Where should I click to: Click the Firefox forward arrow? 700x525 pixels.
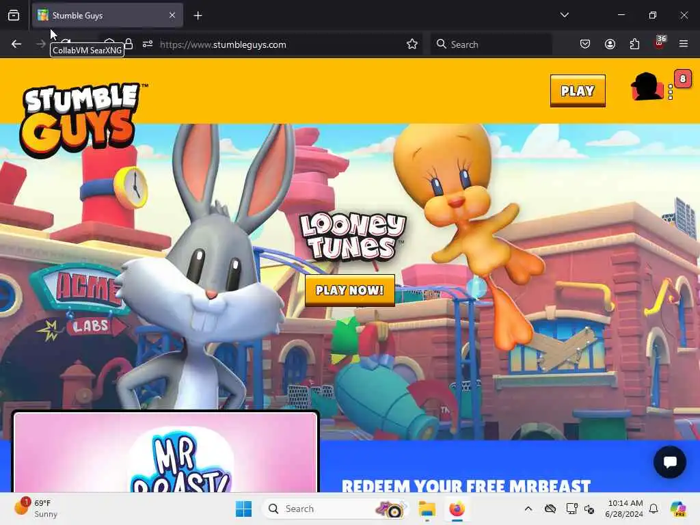pyautogui.click(x=40, y=44)
